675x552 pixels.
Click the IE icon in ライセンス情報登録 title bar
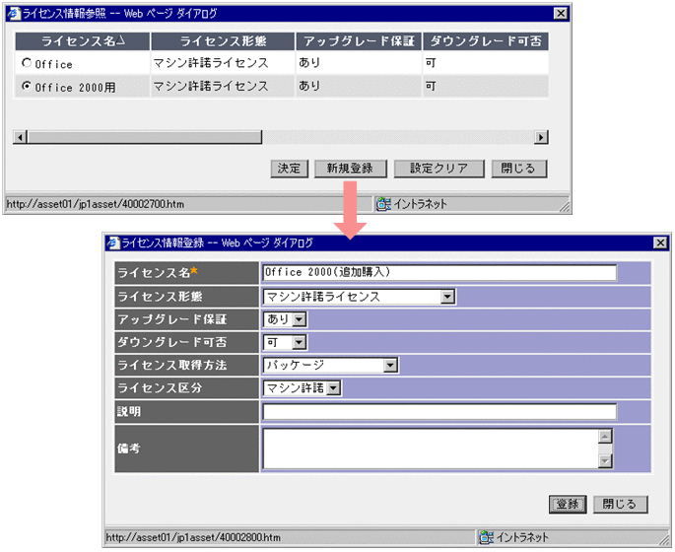[113, 242]
